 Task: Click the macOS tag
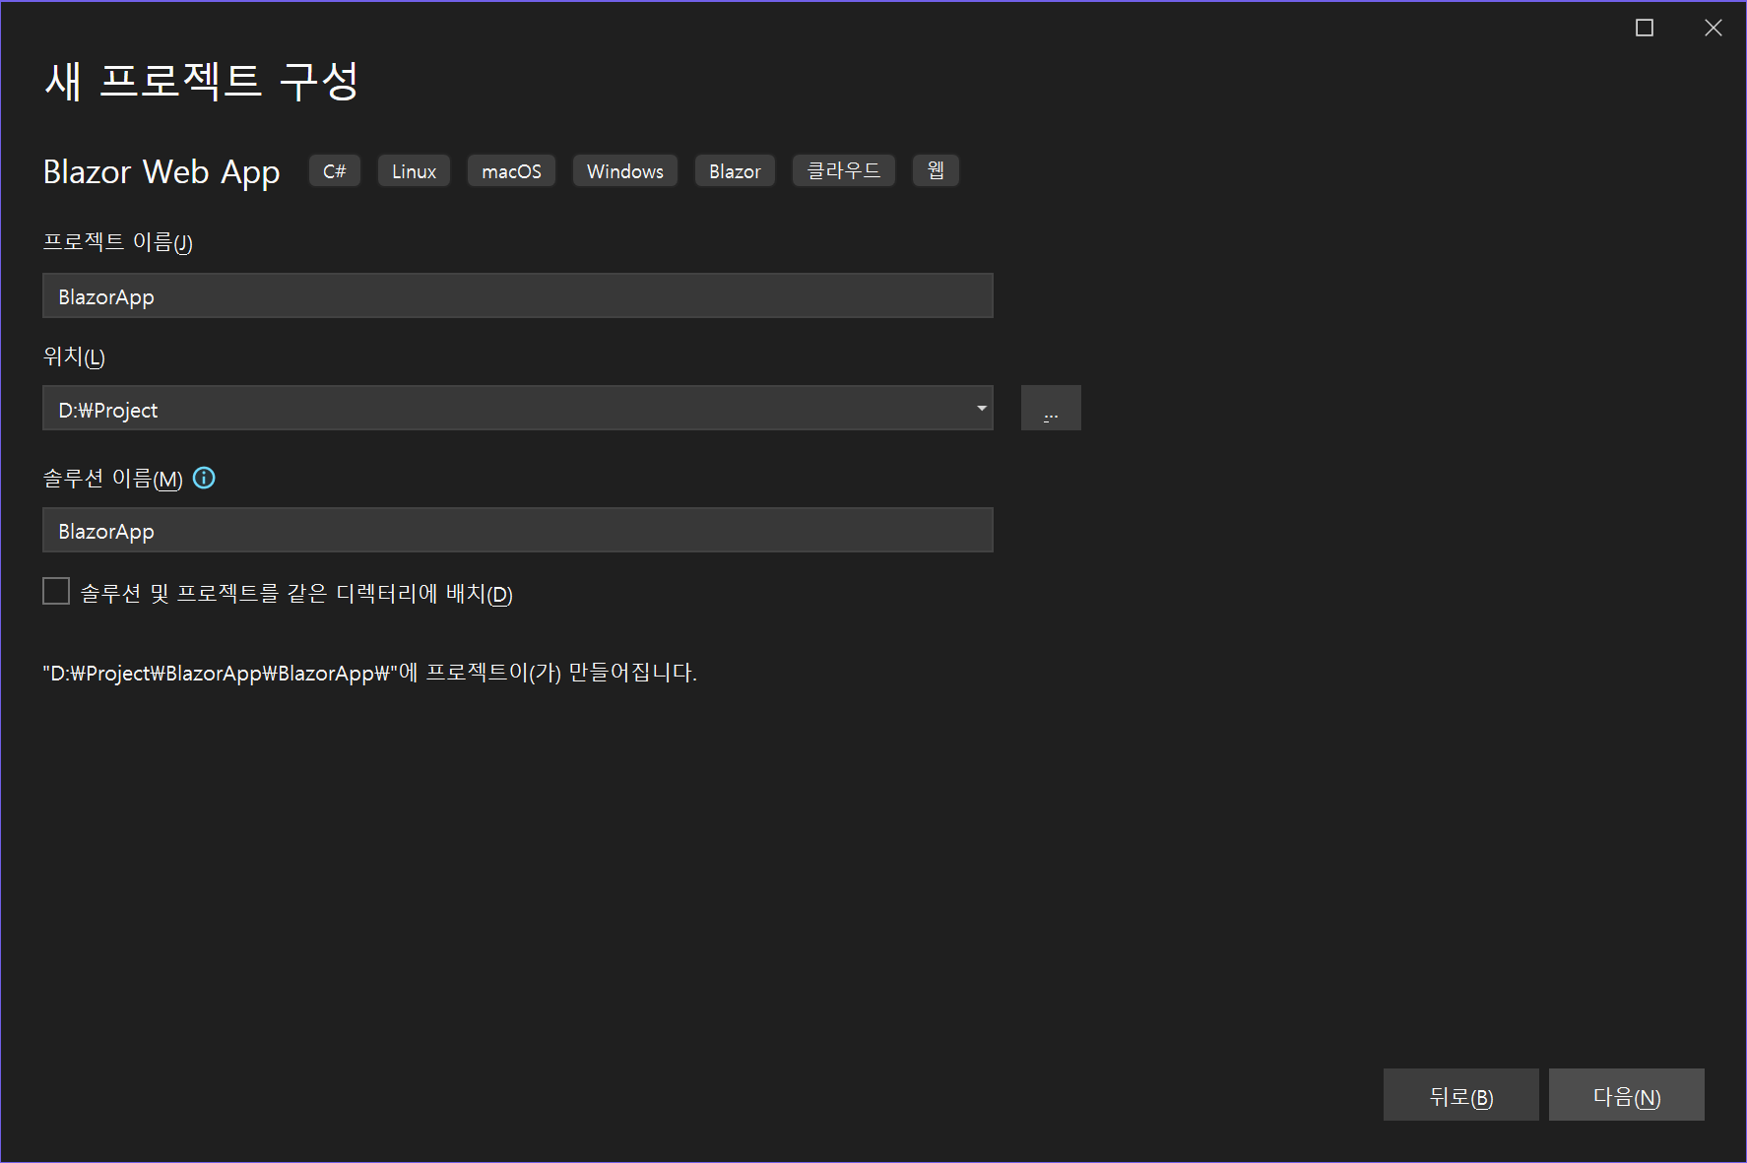pyautogui.click(x=511, y=170)
